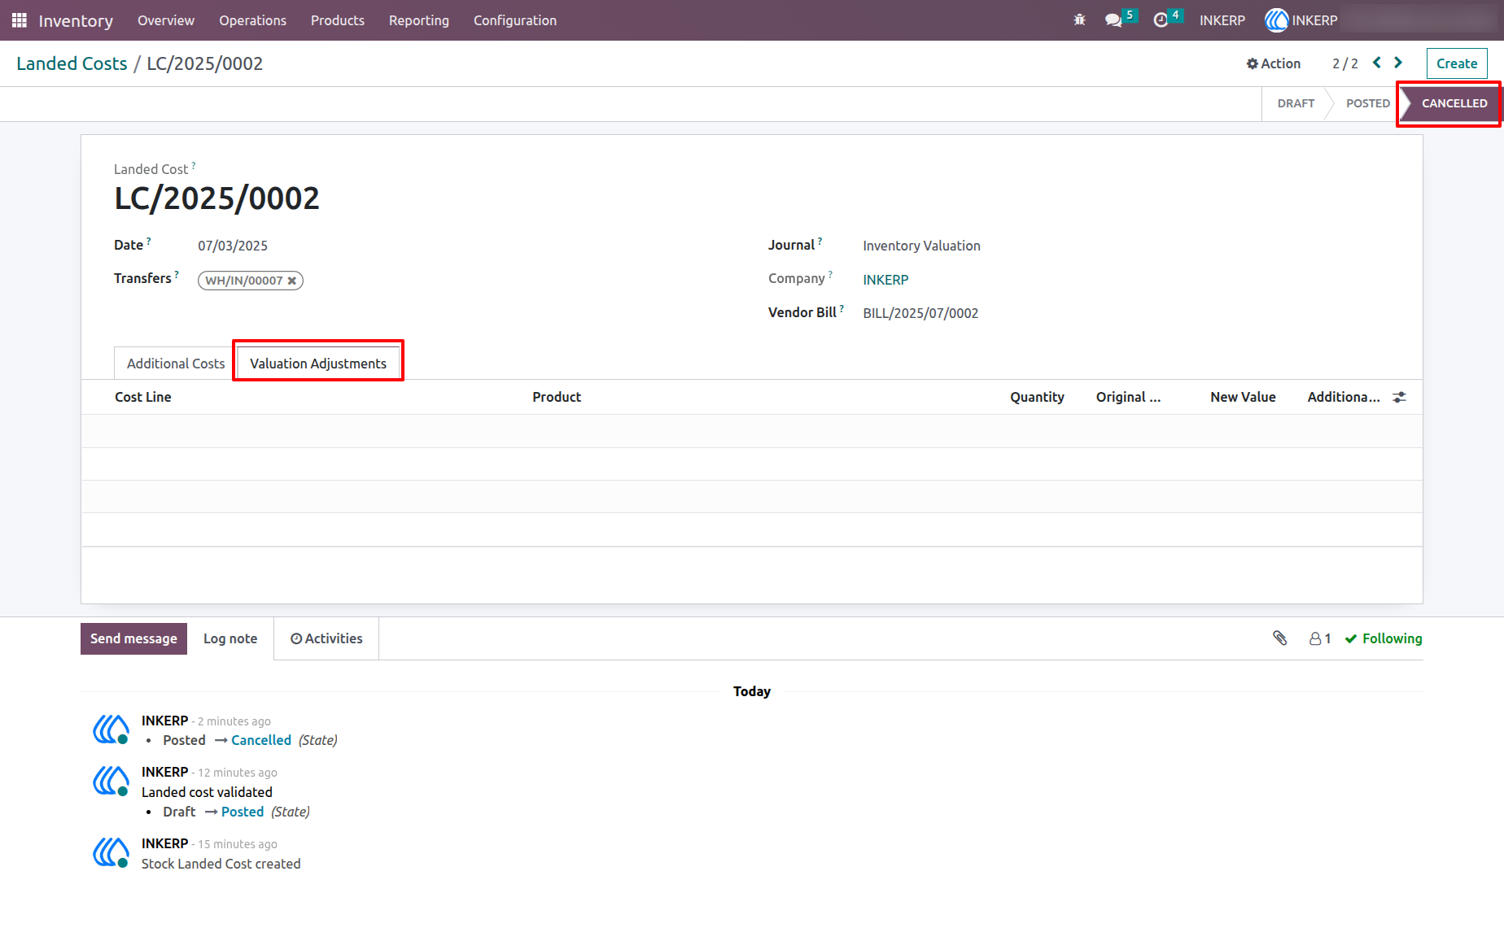This screenshot has height=932, width=1504.
Task: Navigate to Landed Costs breadcrumb
Action: coord(72,63)
